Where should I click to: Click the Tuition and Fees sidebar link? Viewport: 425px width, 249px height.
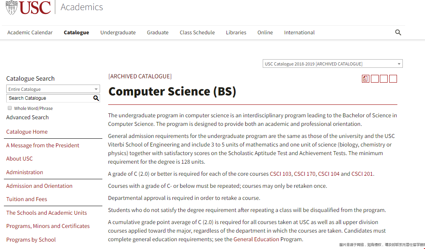(26, 199)
